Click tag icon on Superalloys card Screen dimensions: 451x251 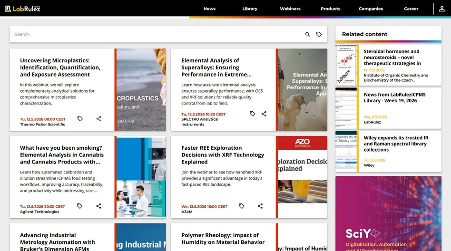pyautogui.click(x=252, y=114)
